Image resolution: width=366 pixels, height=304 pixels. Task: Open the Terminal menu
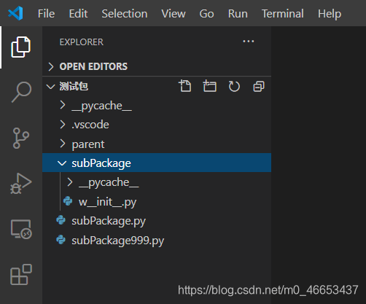283,14
